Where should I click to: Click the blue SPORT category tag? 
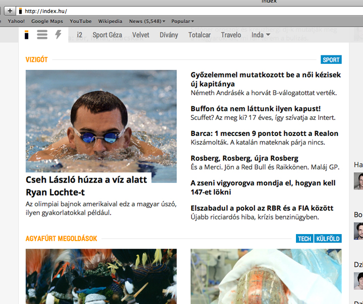pos(331,60)
